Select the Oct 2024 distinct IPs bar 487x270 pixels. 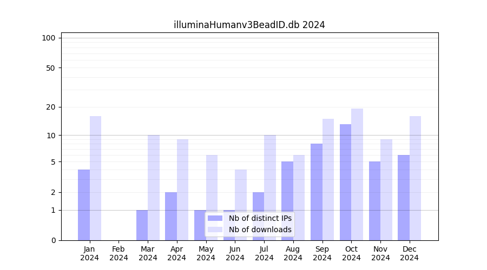[x=345, y=182]
